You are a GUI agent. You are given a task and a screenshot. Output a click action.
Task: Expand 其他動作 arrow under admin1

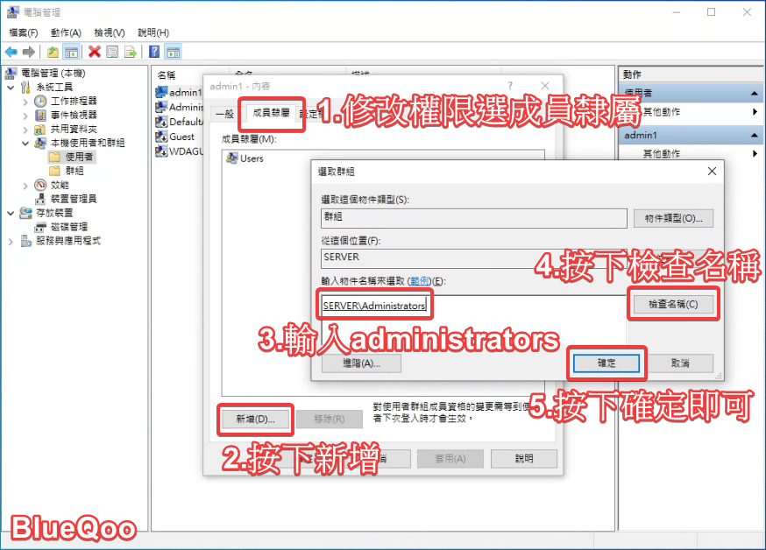point(755,154)
